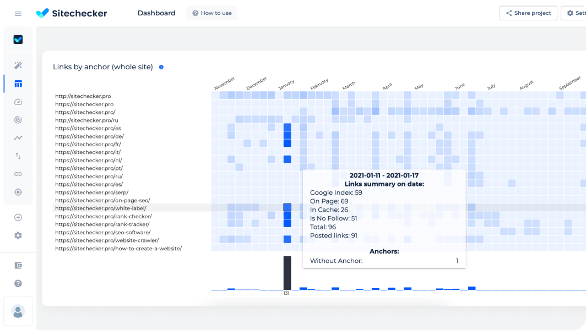This screenshot has height=330, width=586.
Task: Select the https://sitechecker.pro/it/ row label
Action: pos(88,152)
